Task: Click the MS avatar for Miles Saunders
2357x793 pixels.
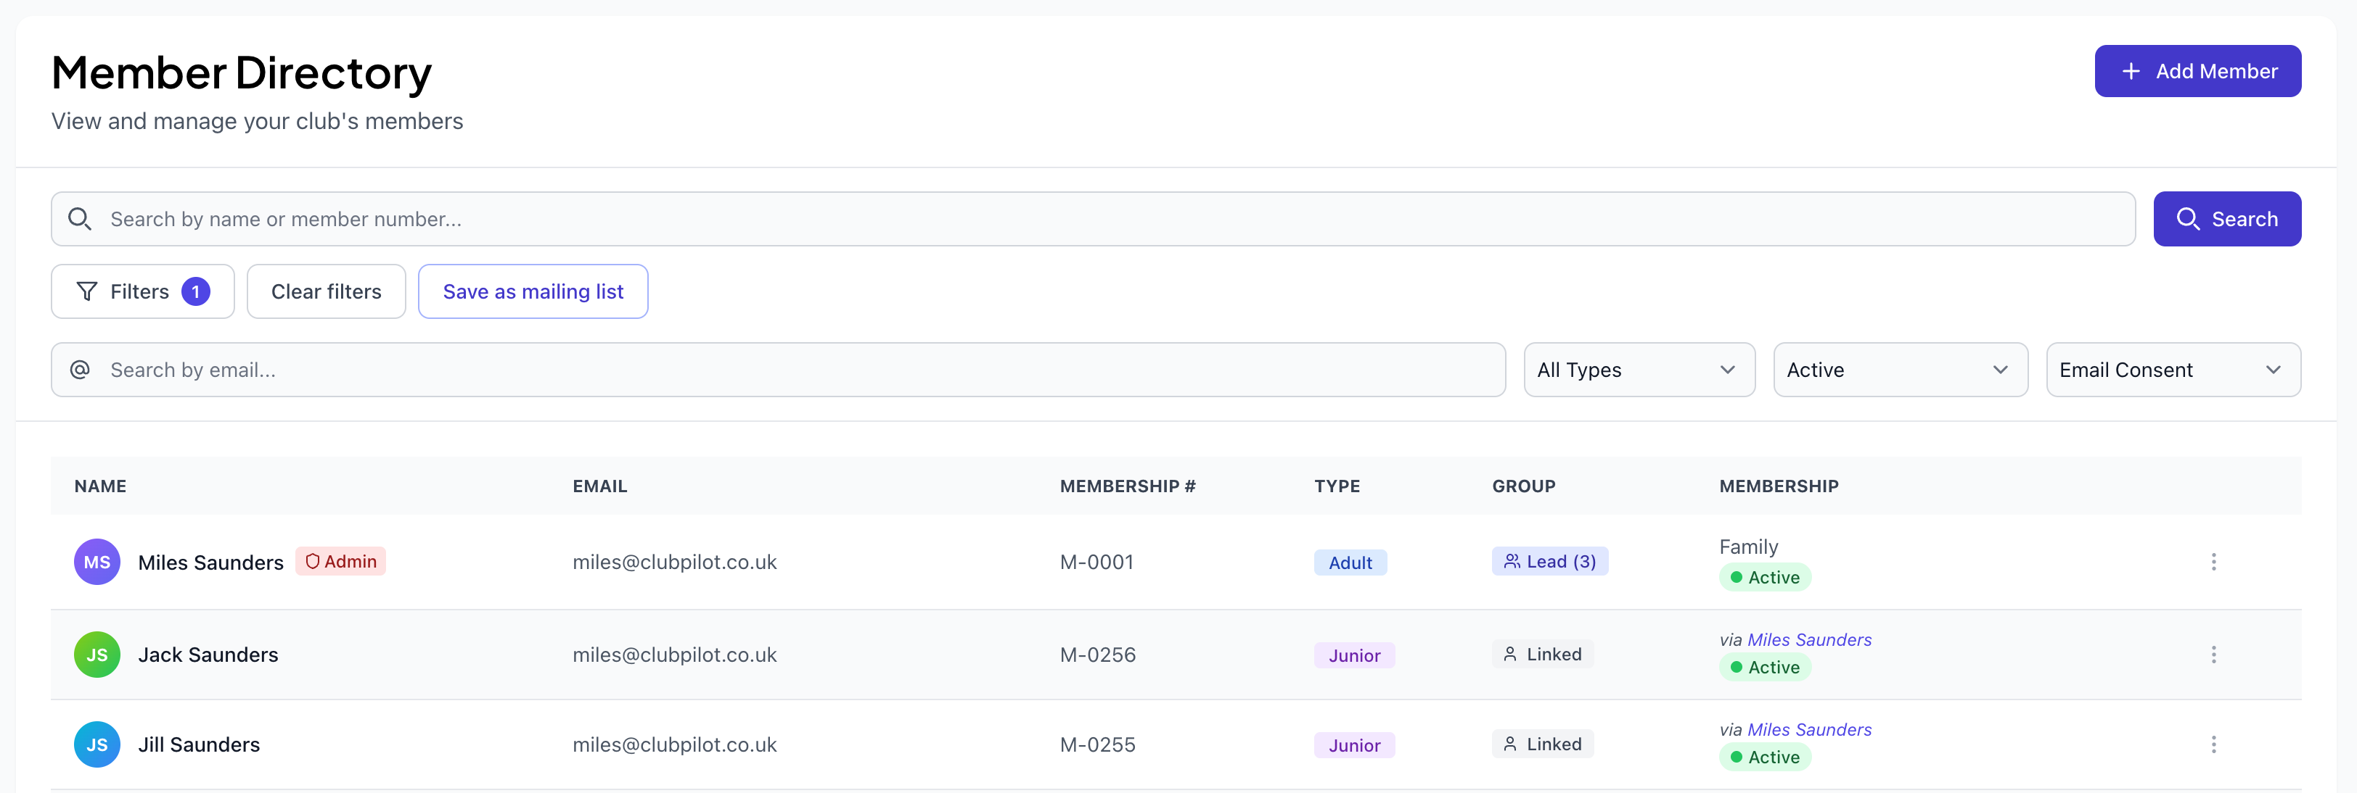Action: (x=97, y=562)
